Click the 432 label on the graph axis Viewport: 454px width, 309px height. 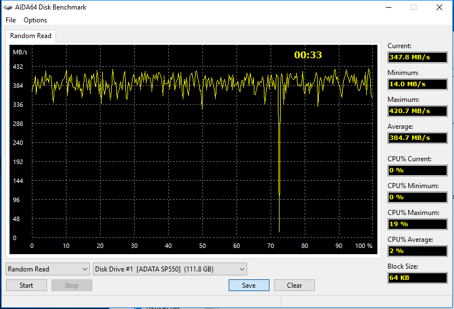pyautogui.click(x=18, y=67)
